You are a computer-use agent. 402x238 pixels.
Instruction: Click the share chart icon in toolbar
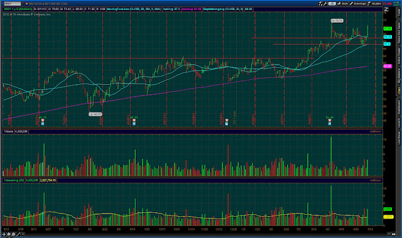[x=321, y=4]
